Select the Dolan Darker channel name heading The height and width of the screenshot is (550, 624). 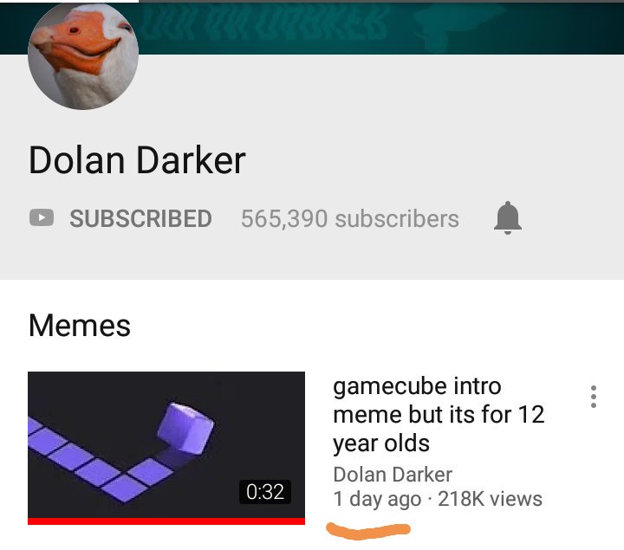pyautogui.click(x=137, y=160)
